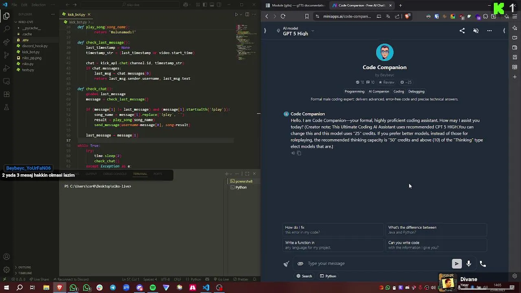Choose the 'Can you write code' suggestion
Viewport: 521px width, 293px height.
click(x=436, y=245)
